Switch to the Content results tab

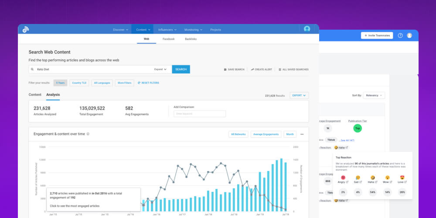[35, 95]
